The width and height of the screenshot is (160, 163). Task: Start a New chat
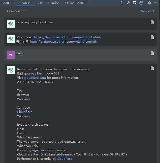pos(147,11)
